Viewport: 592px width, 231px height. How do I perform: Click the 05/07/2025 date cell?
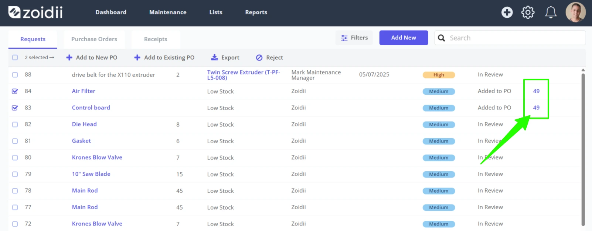coord(374,74)
